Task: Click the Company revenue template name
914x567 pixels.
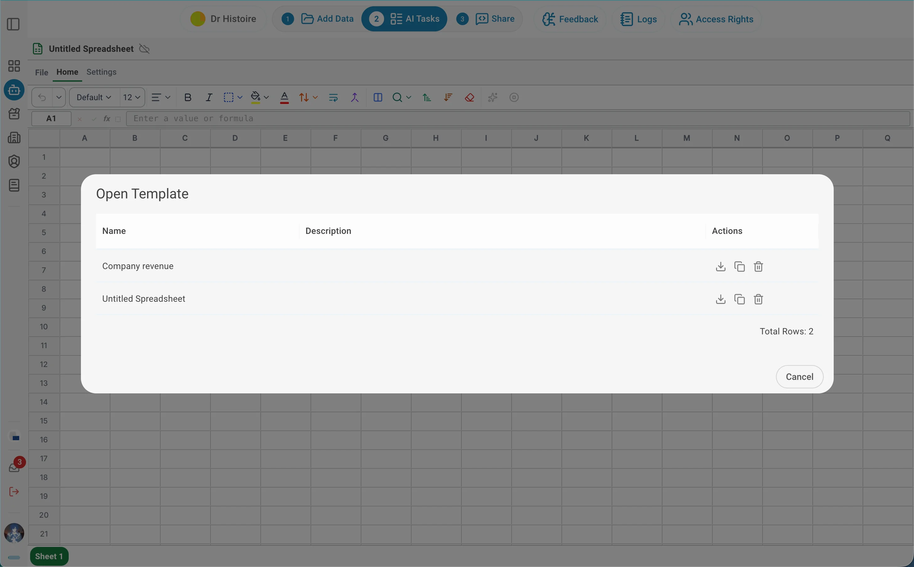Action: tap(138, 266)
